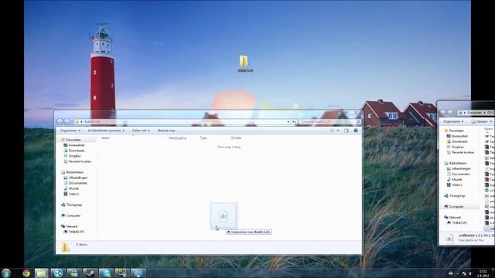495x278 pixels.
Task: Toggle preview pane icon in Bukkit window
Action: (346, 131)
